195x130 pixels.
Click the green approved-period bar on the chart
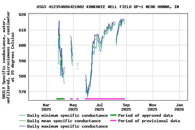click(60, 99)
